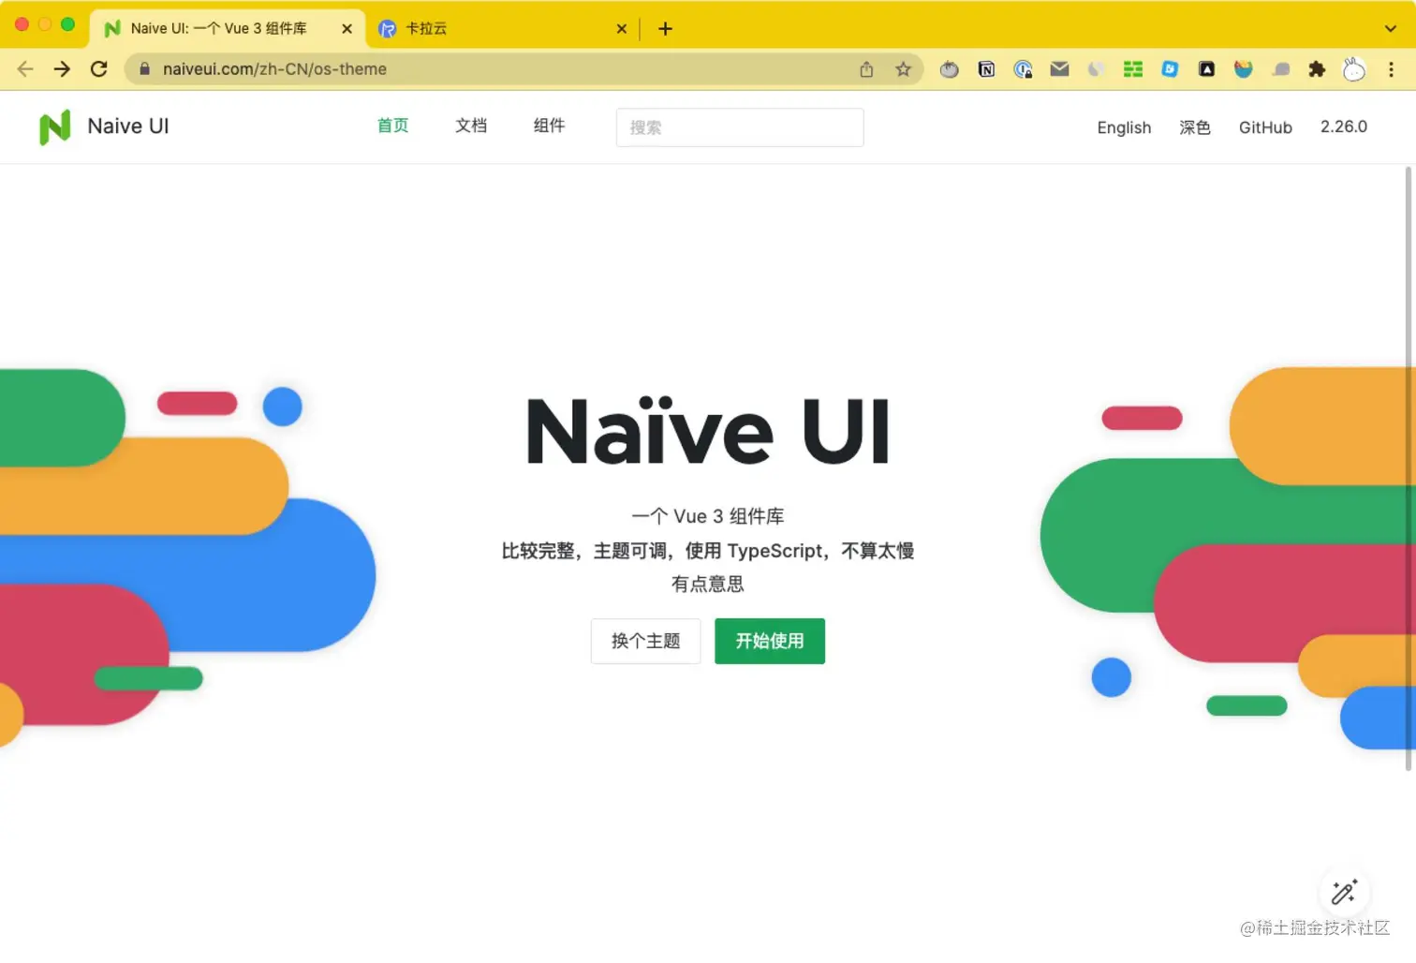Click the '一个 Vue 3 组件库' subtitle
1416x963 pixels.
pyautogui.click(x=708, y=516)
